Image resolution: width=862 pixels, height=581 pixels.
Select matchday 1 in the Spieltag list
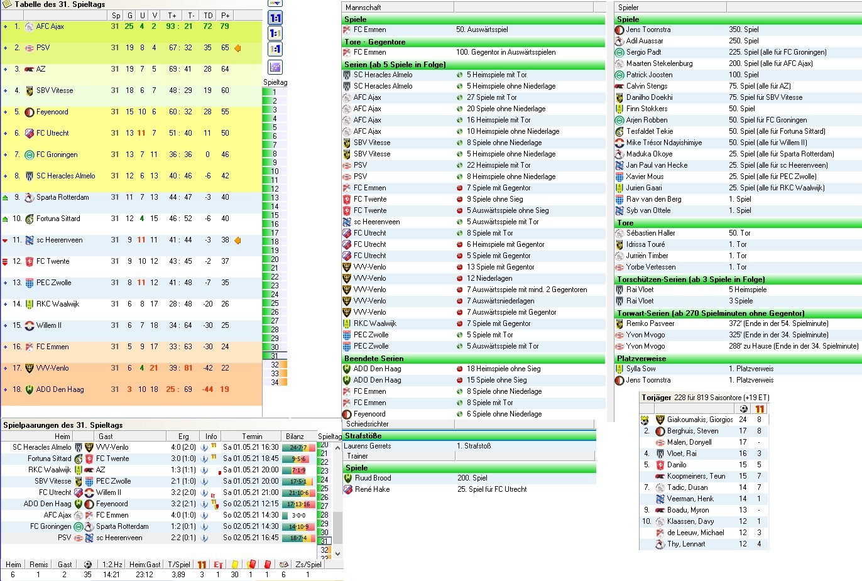coord(275,92)
